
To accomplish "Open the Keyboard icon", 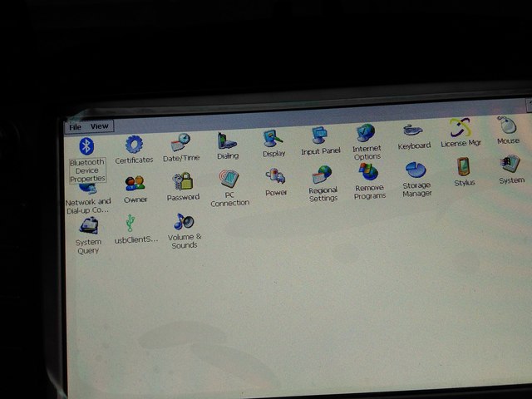I will pos(413,131).
